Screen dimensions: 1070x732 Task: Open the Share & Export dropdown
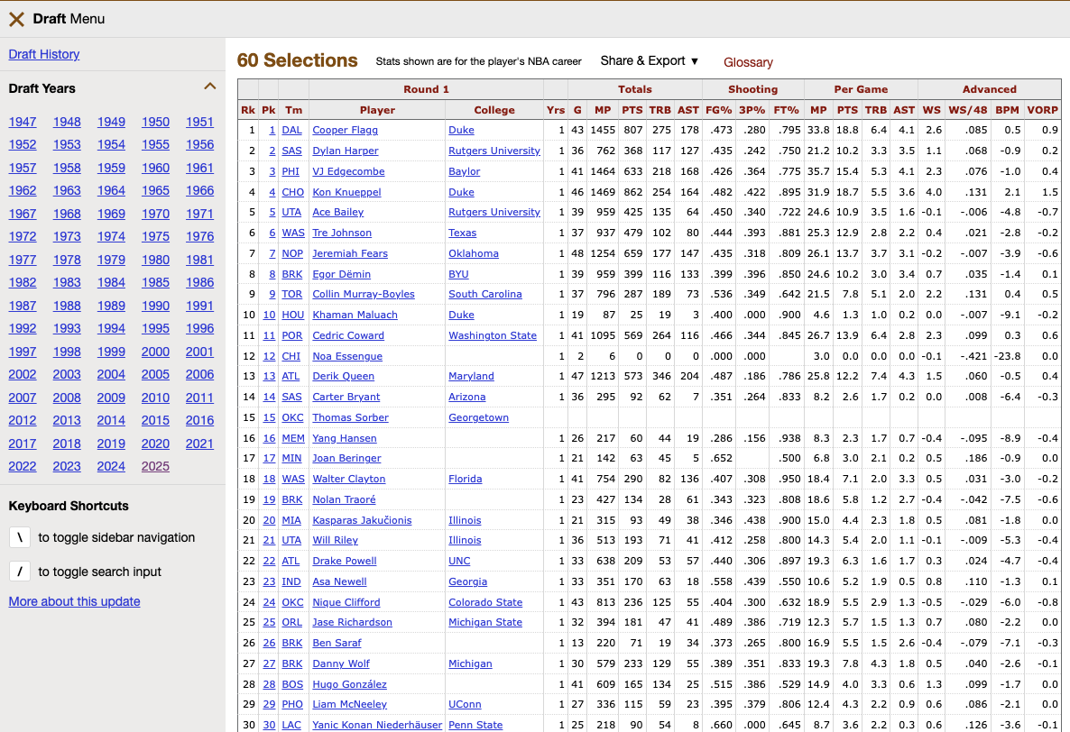(649, 60)
